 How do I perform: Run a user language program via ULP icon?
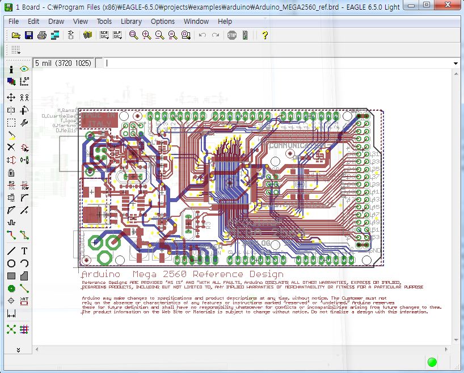click(117, 35)
